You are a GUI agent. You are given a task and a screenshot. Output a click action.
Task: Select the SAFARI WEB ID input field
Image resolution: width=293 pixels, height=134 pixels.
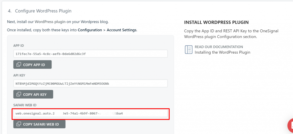point(90,113)
